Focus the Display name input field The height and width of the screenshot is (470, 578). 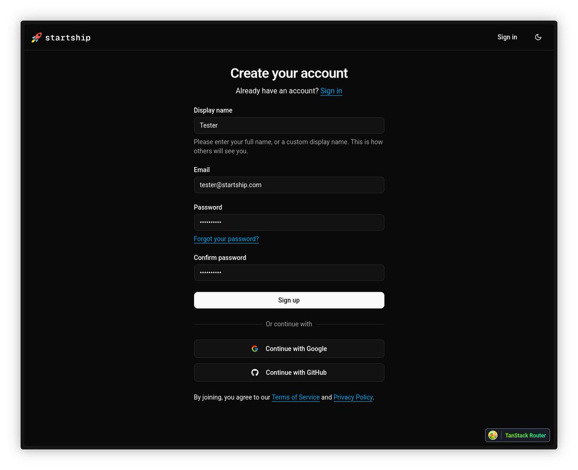coord(289,125)
